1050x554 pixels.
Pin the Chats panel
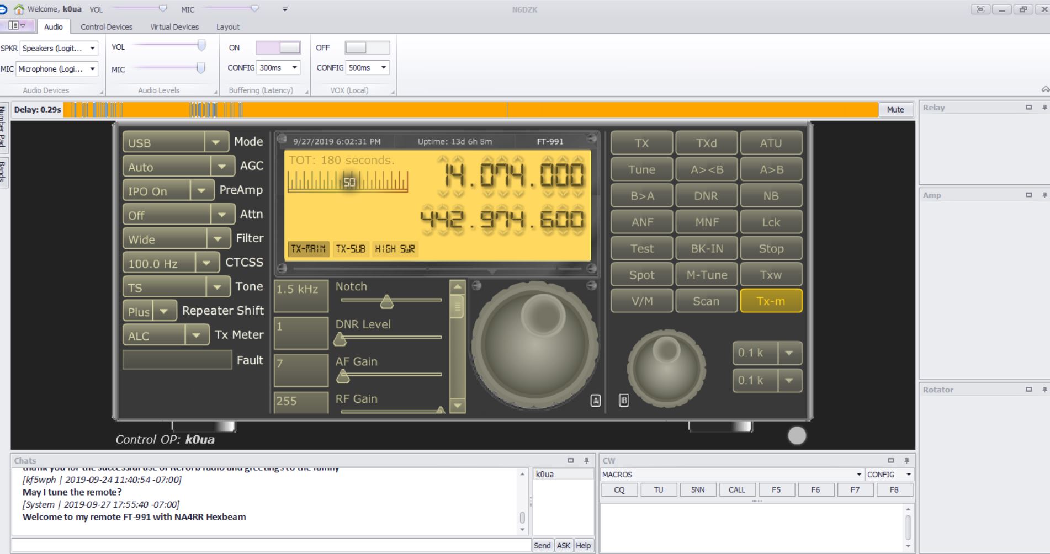click(586, 460)
